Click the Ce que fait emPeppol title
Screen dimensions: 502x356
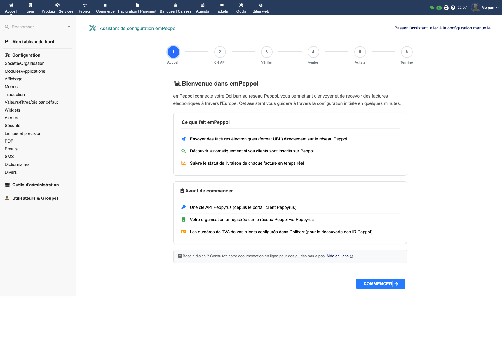205,122
